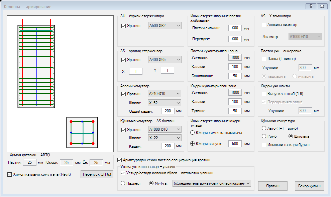Click the column cross-section preview thumbnail
The image size is (331, 197).
(x=82, y=133)
